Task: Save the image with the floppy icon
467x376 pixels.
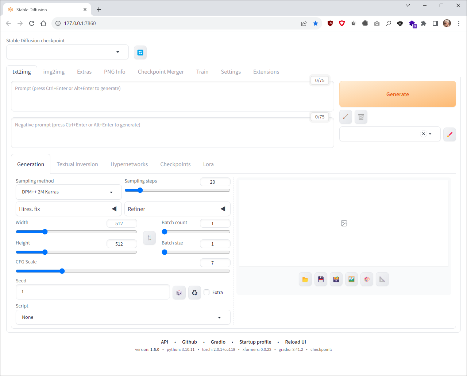Action: (x=321, y=279)
